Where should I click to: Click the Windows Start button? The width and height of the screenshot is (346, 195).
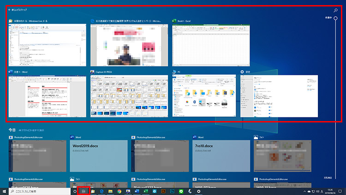[x=5, y=191]
